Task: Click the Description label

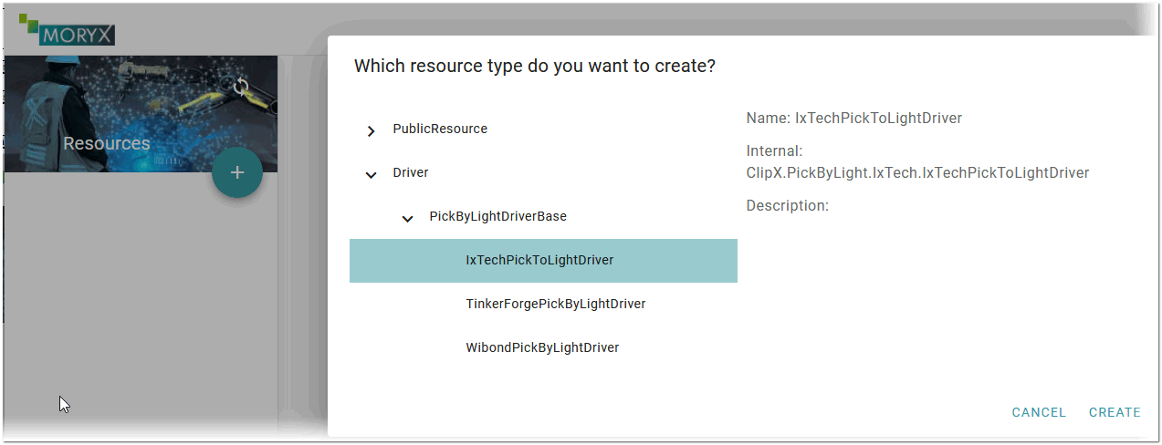Action: pyautogui.click(x=787, y=206)
